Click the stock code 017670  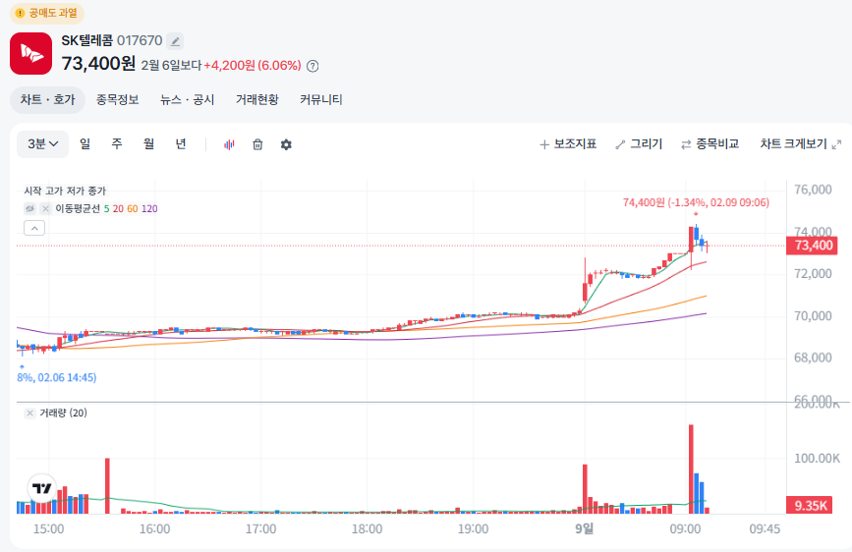click(140, 40)
